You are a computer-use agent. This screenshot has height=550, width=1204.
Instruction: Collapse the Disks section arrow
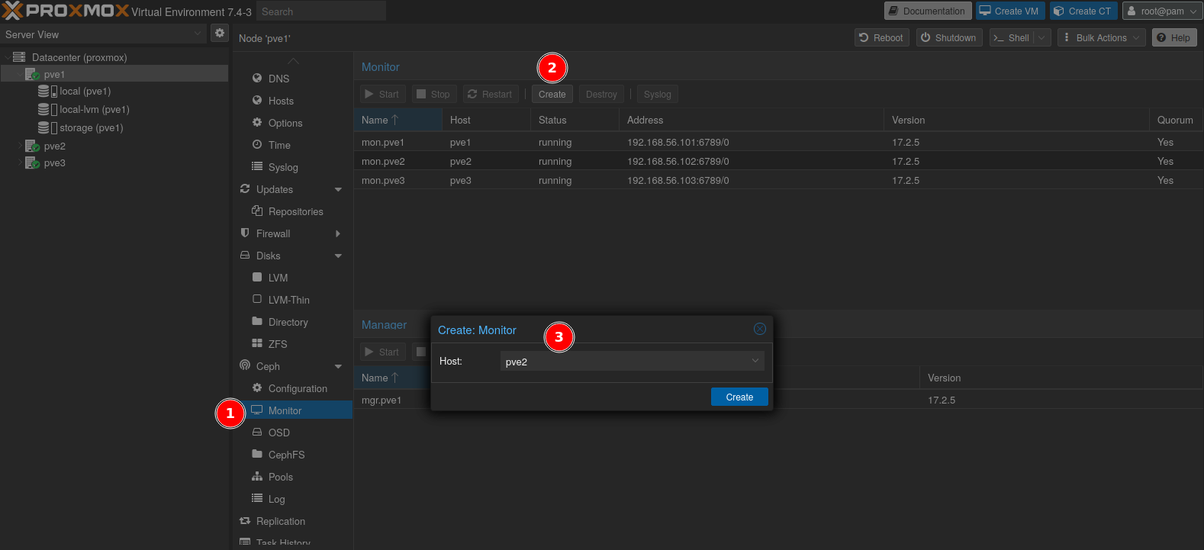point(338,256)
